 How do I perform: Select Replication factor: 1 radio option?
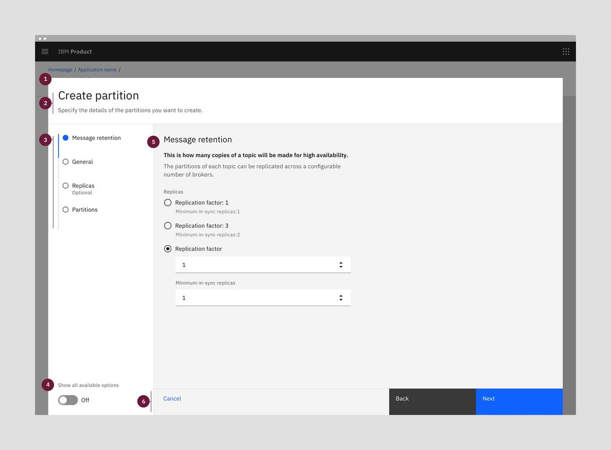pos(168,203)
